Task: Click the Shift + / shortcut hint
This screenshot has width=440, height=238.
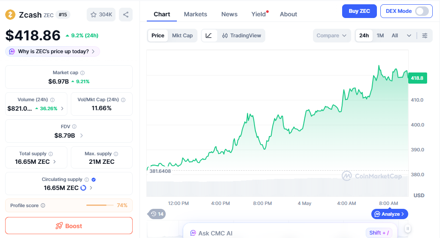Action: point(379,233)
